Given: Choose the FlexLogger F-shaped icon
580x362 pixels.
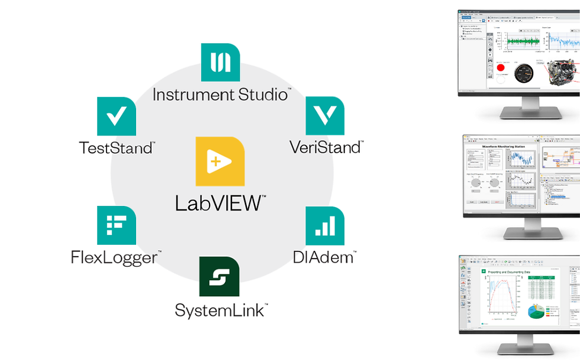Looking at the screenshot, I should [x=117, y=225].
